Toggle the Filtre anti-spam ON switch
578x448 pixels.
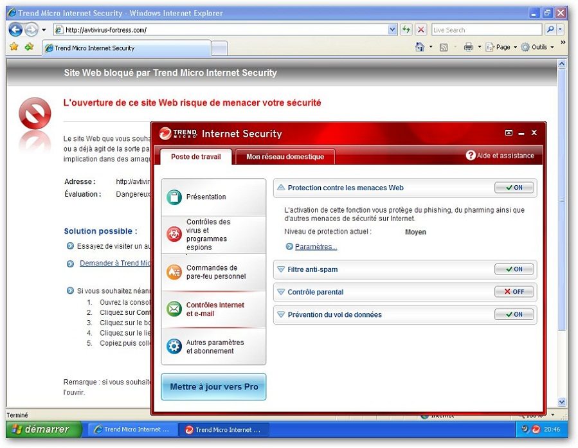click(514, 269)
